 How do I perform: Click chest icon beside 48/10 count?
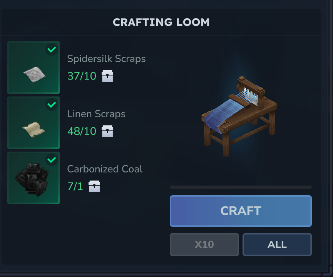click(x=107, y=131)
